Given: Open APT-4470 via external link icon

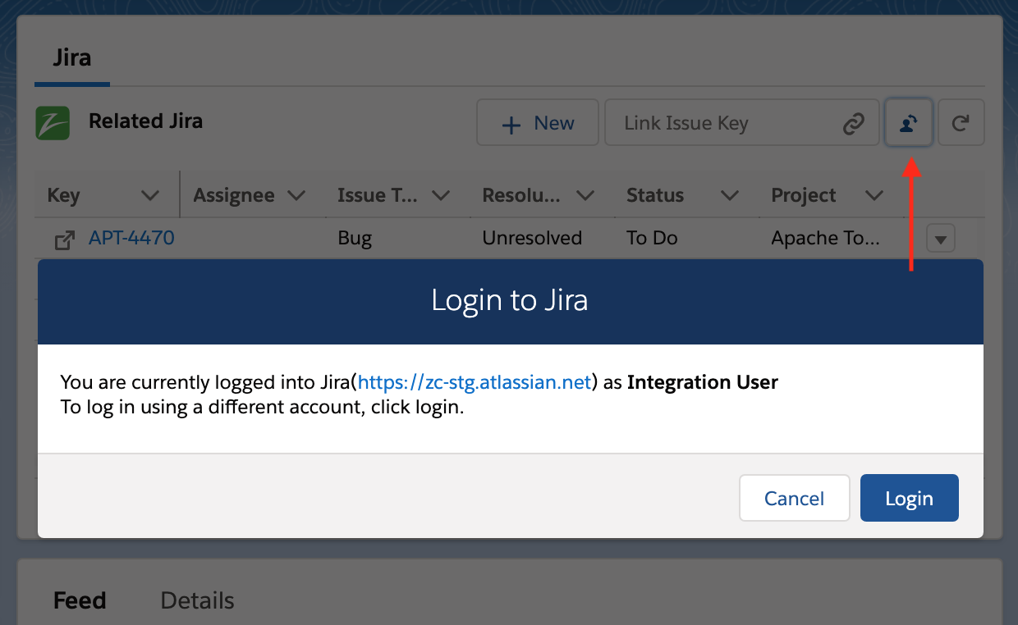Looking at the screenshot, I should pyautogui.click(x=64, y=238).
